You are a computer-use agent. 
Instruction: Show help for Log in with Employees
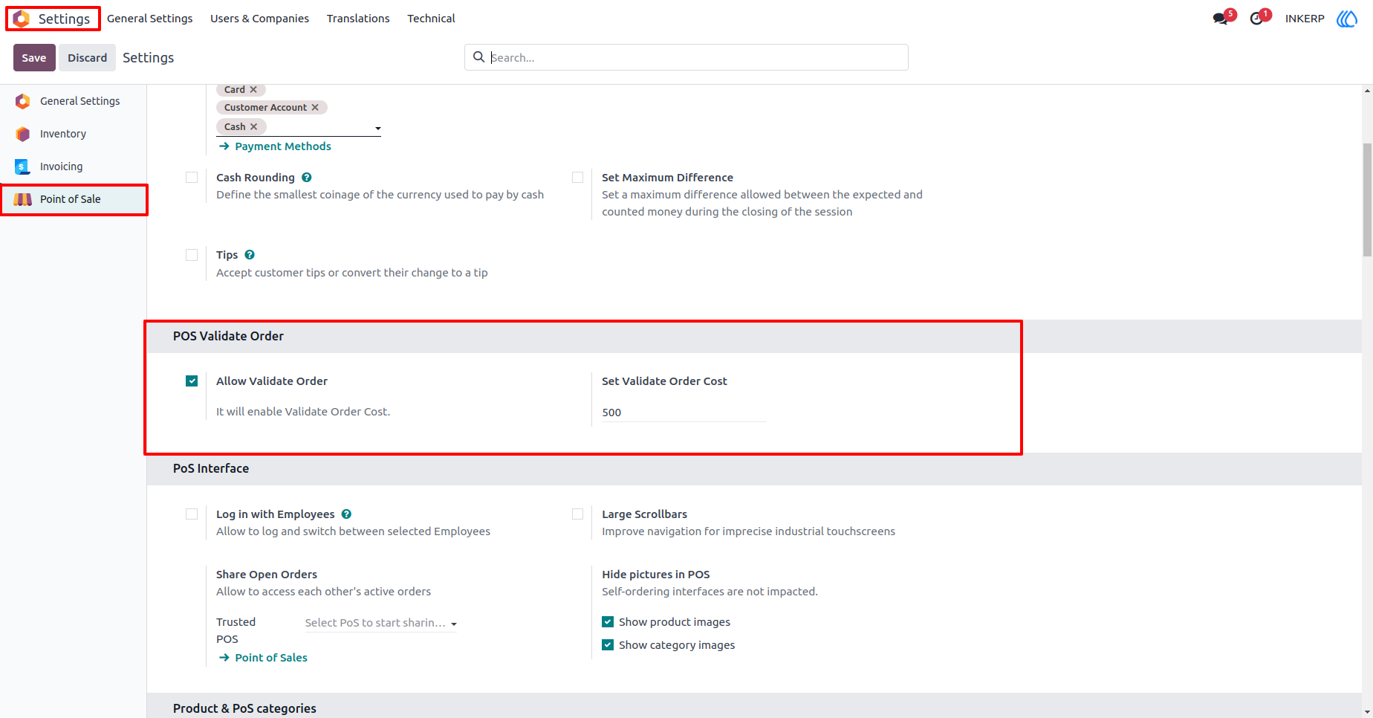pos(346,514)
